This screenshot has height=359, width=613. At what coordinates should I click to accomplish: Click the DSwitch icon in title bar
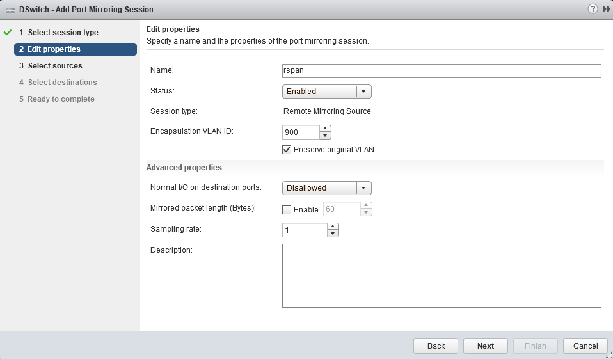point(10,10)
